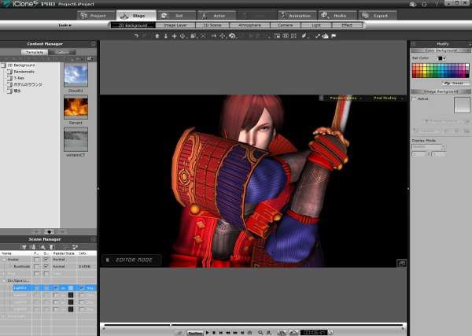472x336 pixels.
Task: Toggle the first checkbox of the highlighted light row
Action: [x=55, y=288]
